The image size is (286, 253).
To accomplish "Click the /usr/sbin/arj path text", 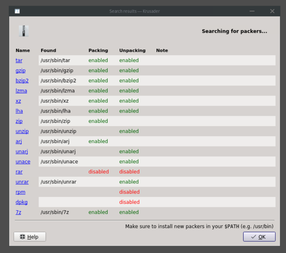I will [55, 141].
